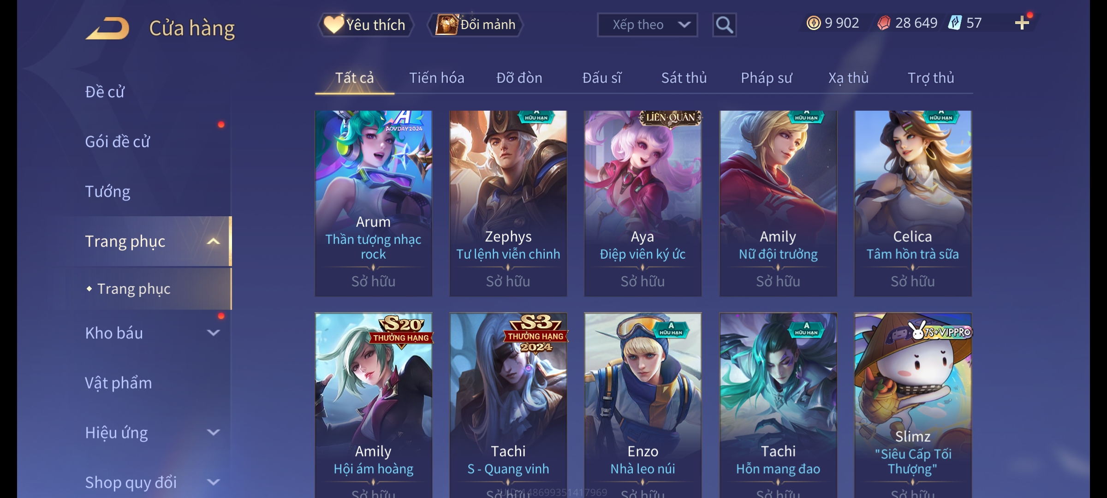Switch to the Pháp sư tab

click(x=766, y=77)
